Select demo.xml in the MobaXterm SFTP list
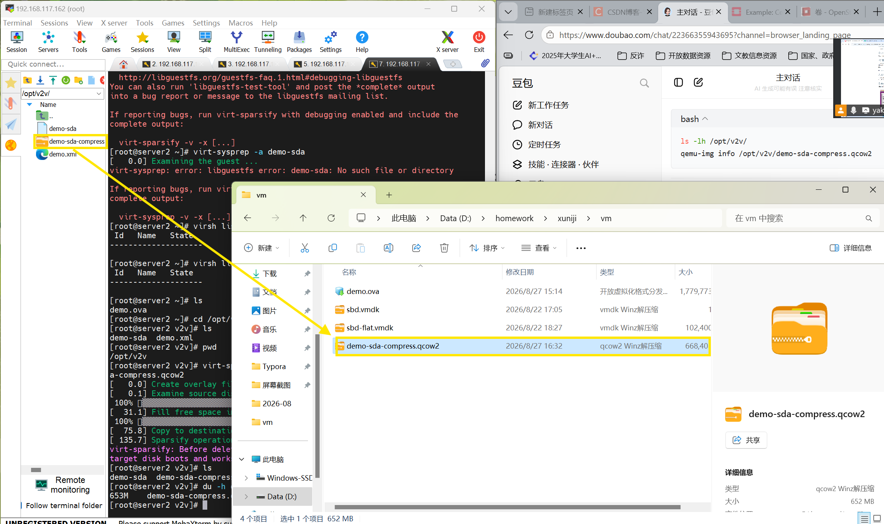This screenshot has height=524, width=884. (x=63, y=154)
